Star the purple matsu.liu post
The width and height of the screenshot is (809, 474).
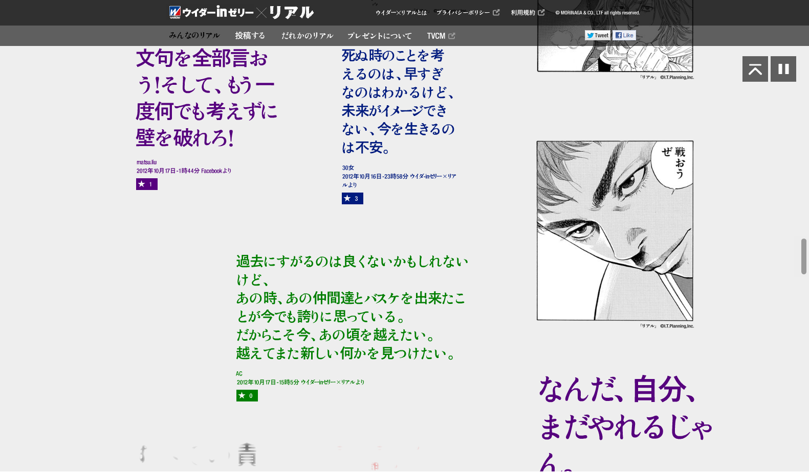pyautogui.click(x=146, y=184)
